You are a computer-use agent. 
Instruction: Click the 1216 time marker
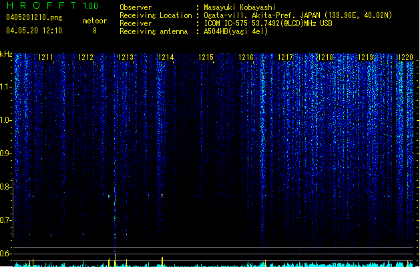click(x=246, y=57)
